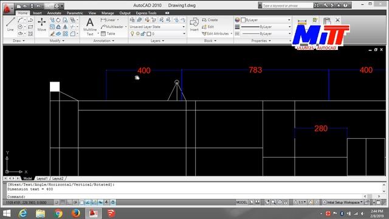Expand the Block panel
The height and width of the screenshot is (219, 389).
[210, 41]
